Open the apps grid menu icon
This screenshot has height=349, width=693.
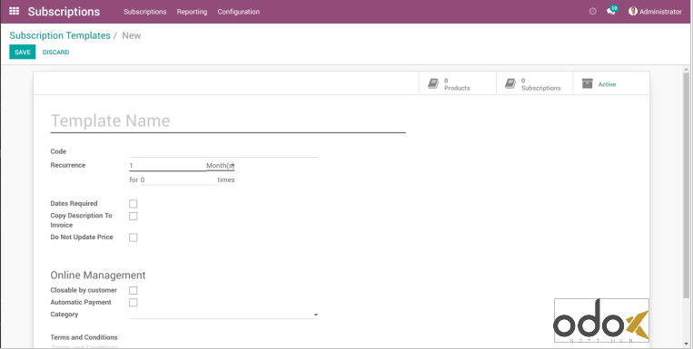[15, 12]
